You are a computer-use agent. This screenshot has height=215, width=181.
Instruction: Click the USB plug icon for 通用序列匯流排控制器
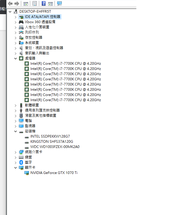(21, 110)
